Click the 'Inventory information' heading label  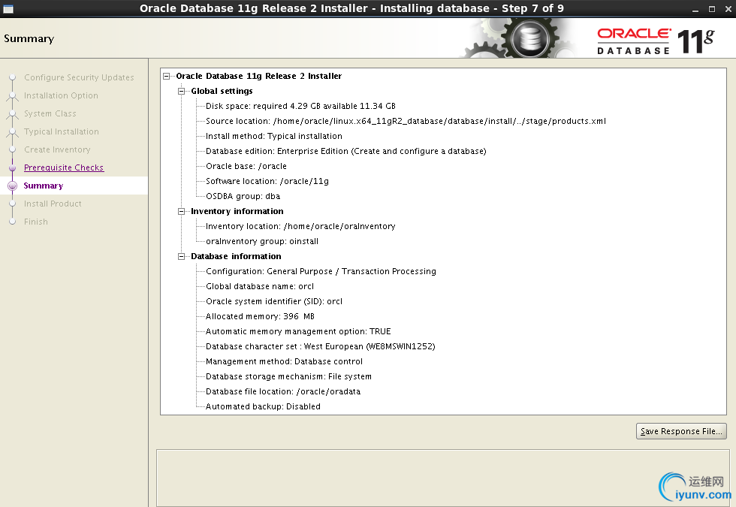click(x=237, y=211)
